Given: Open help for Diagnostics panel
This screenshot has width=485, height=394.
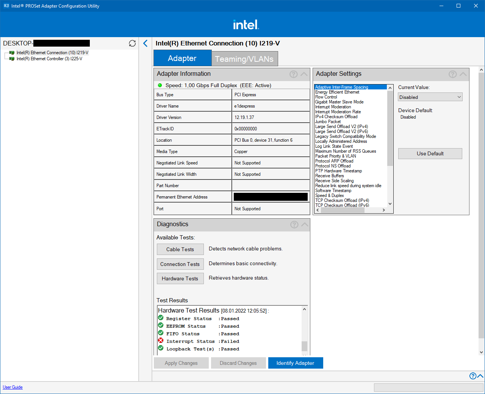Looking at the screenshot, I should point(294,225).
